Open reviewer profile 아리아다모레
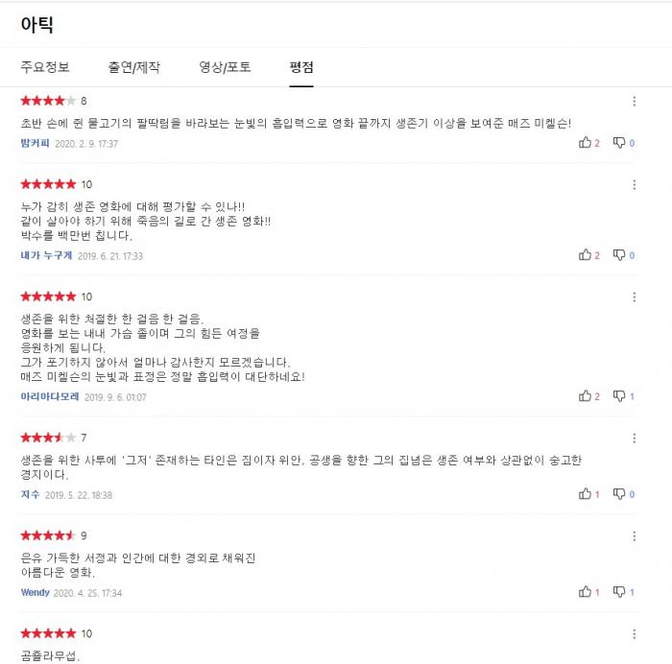Viewport: 672px width, 664px height. (50, 396)
